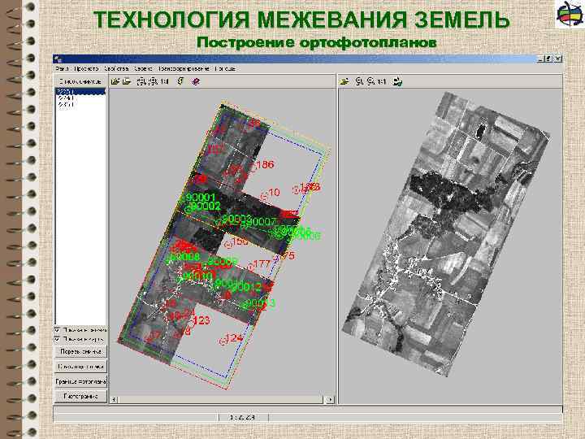Click the icon right of left pane 1:1

click(x=180, y=81)
